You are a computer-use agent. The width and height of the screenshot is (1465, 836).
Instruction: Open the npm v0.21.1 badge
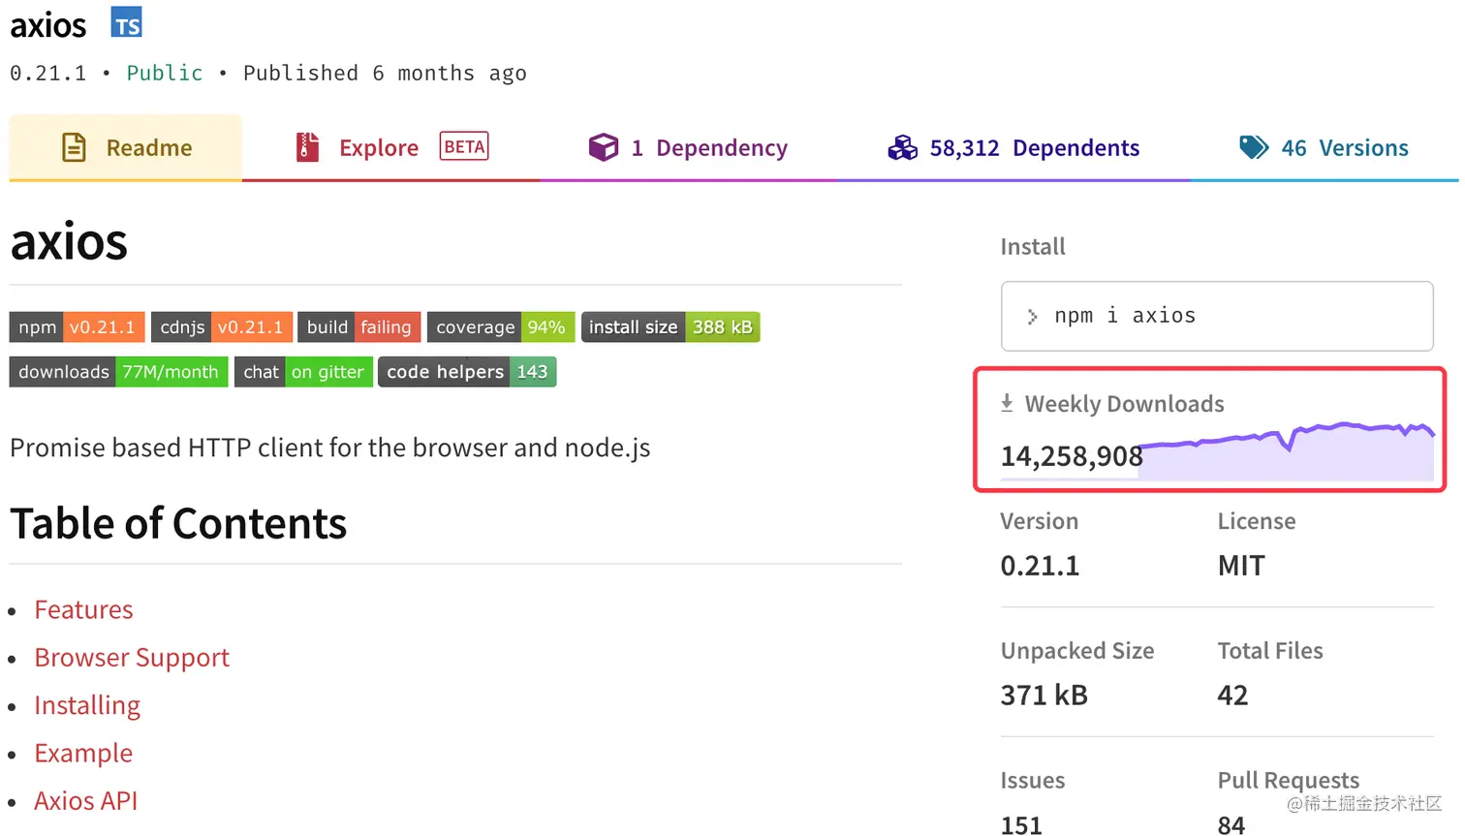click(x=78, y=327)
